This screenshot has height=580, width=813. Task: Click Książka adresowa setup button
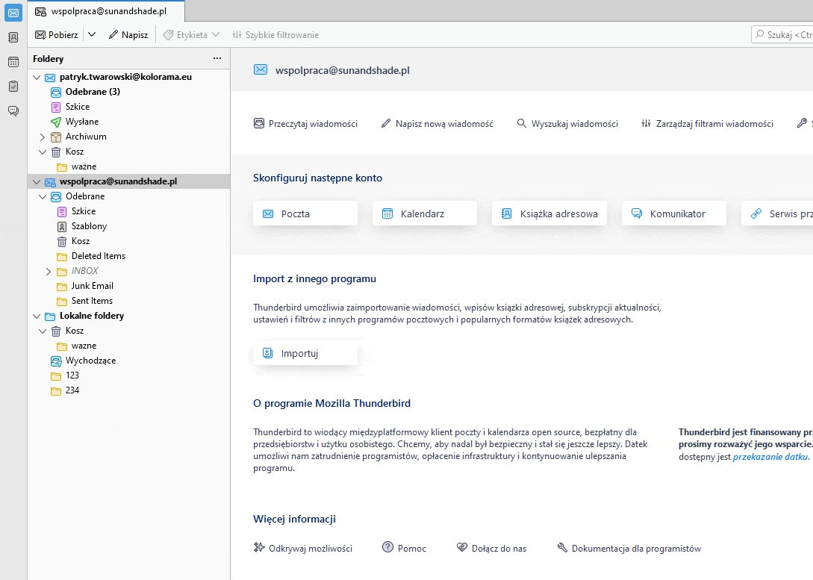(x=551, y=213)
